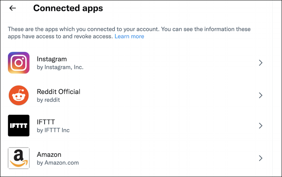Viewport: 282px width, 177px height.
Task: Open Amazon details using right chevron
Action: click(261, 158)
